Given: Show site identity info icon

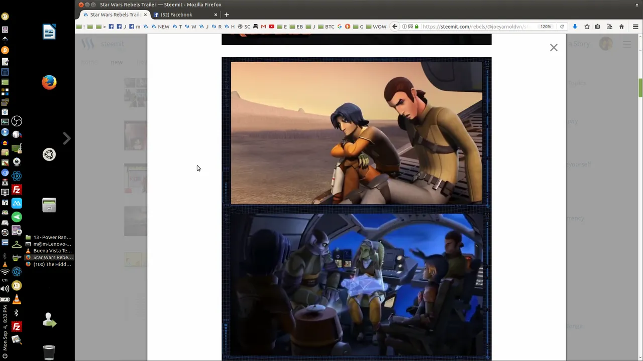Looking at the screenshot, I should (405, 27).
